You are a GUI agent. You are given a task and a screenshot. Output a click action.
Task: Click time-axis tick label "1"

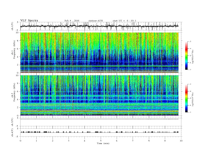tap(36, 141)
